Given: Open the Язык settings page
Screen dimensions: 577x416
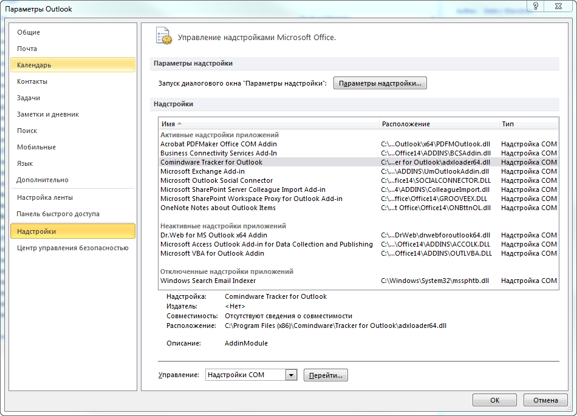Looking at the screenshot, I should [73, 163].
